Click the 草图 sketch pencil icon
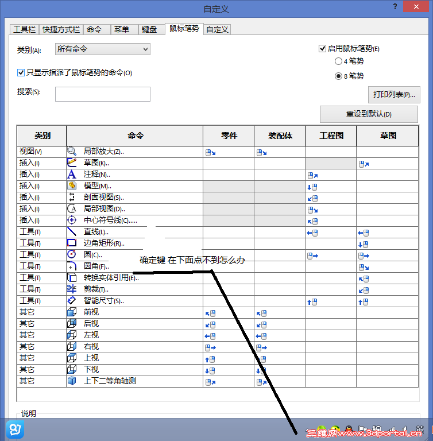This screenshot has width=433, height=441. point(72,163)
